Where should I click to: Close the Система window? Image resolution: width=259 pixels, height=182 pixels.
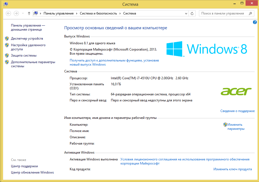[x=252, y=3]
